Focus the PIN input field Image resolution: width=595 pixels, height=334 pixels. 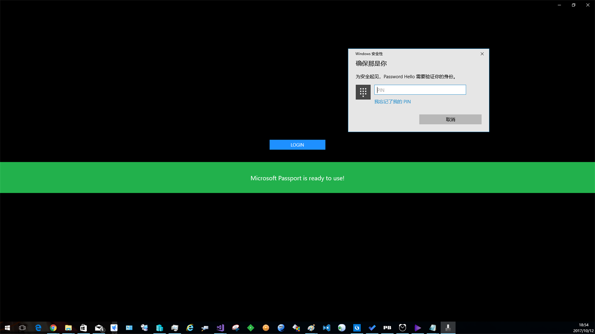coord(420,90)
